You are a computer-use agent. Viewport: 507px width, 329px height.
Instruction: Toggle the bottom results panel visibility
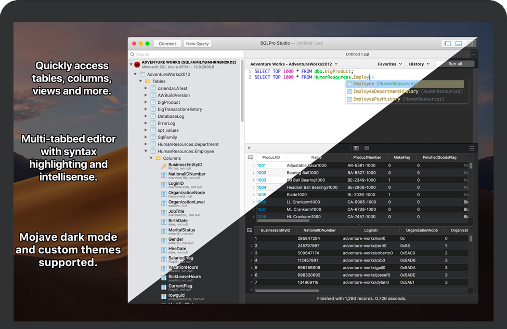tap(458, 44)
